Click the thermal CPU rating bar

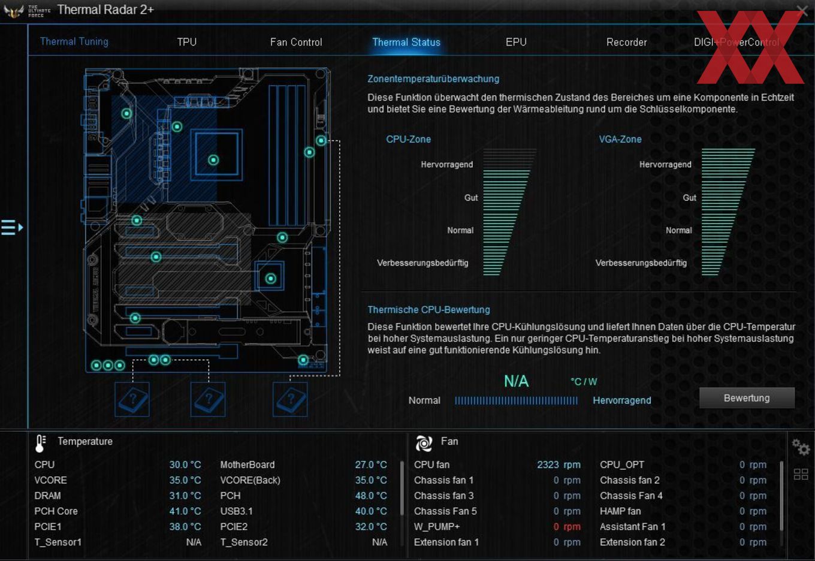tap(516, 400)
